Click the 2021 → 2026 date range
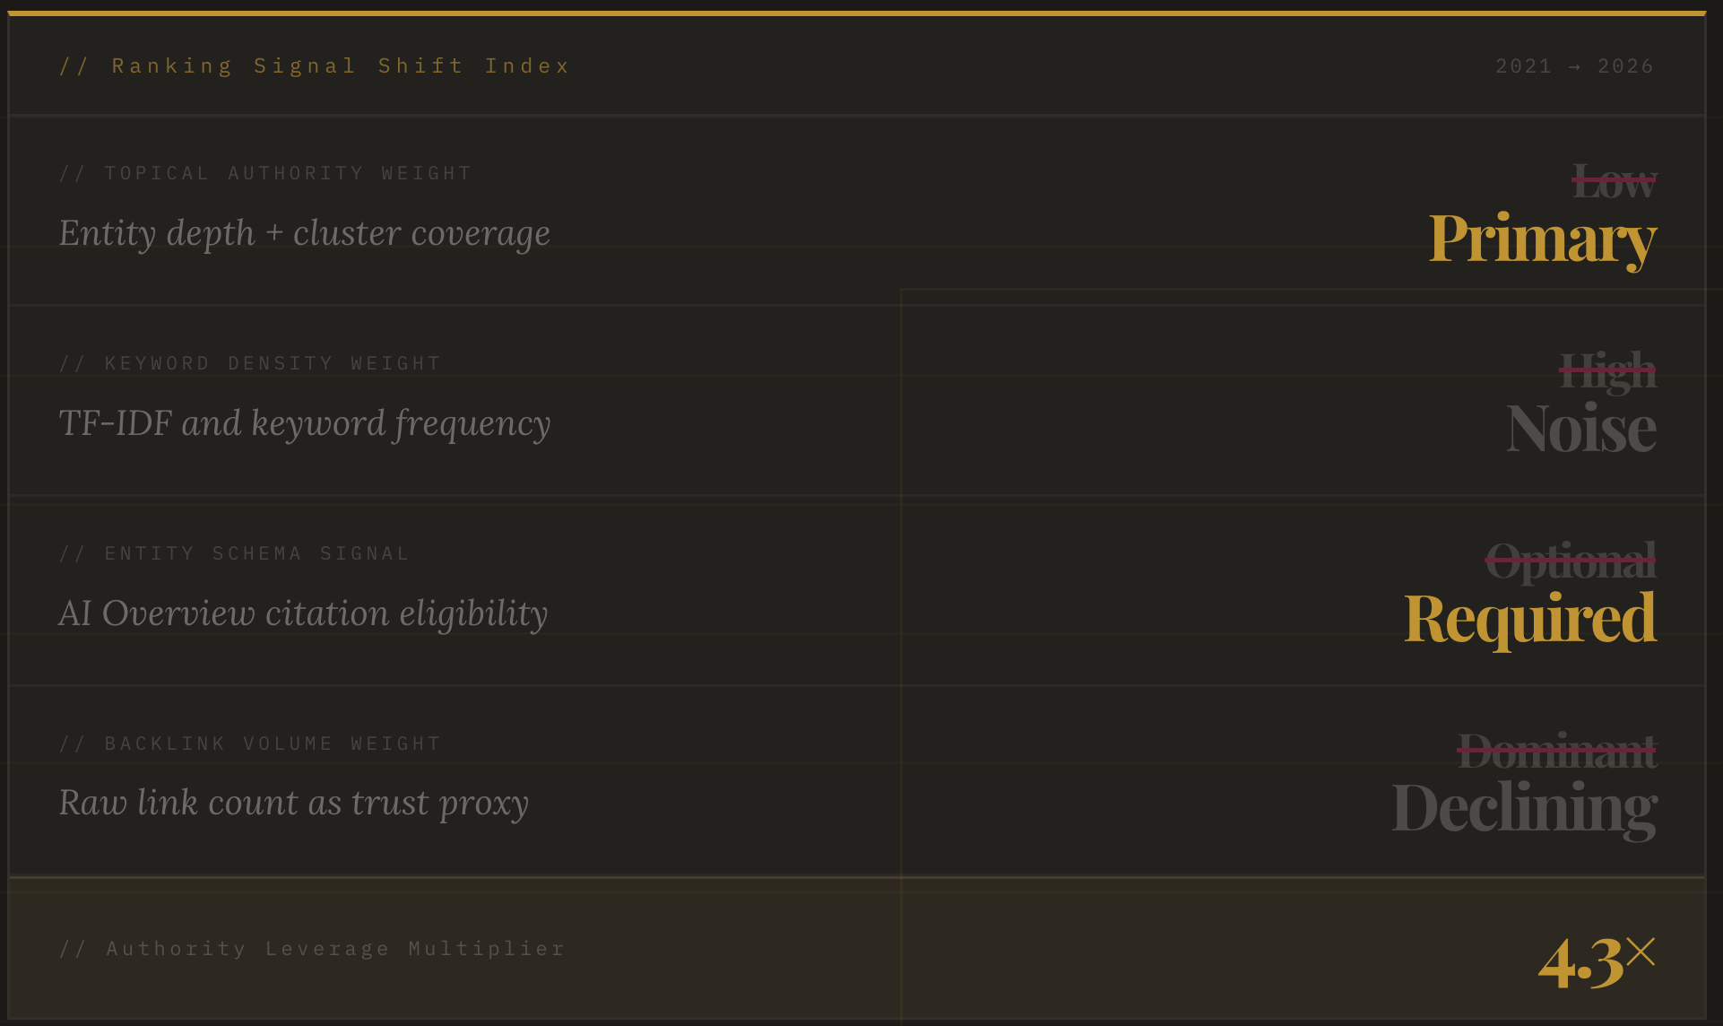The height and width of the screenshot is (1026, 1723). (1573, 66)
